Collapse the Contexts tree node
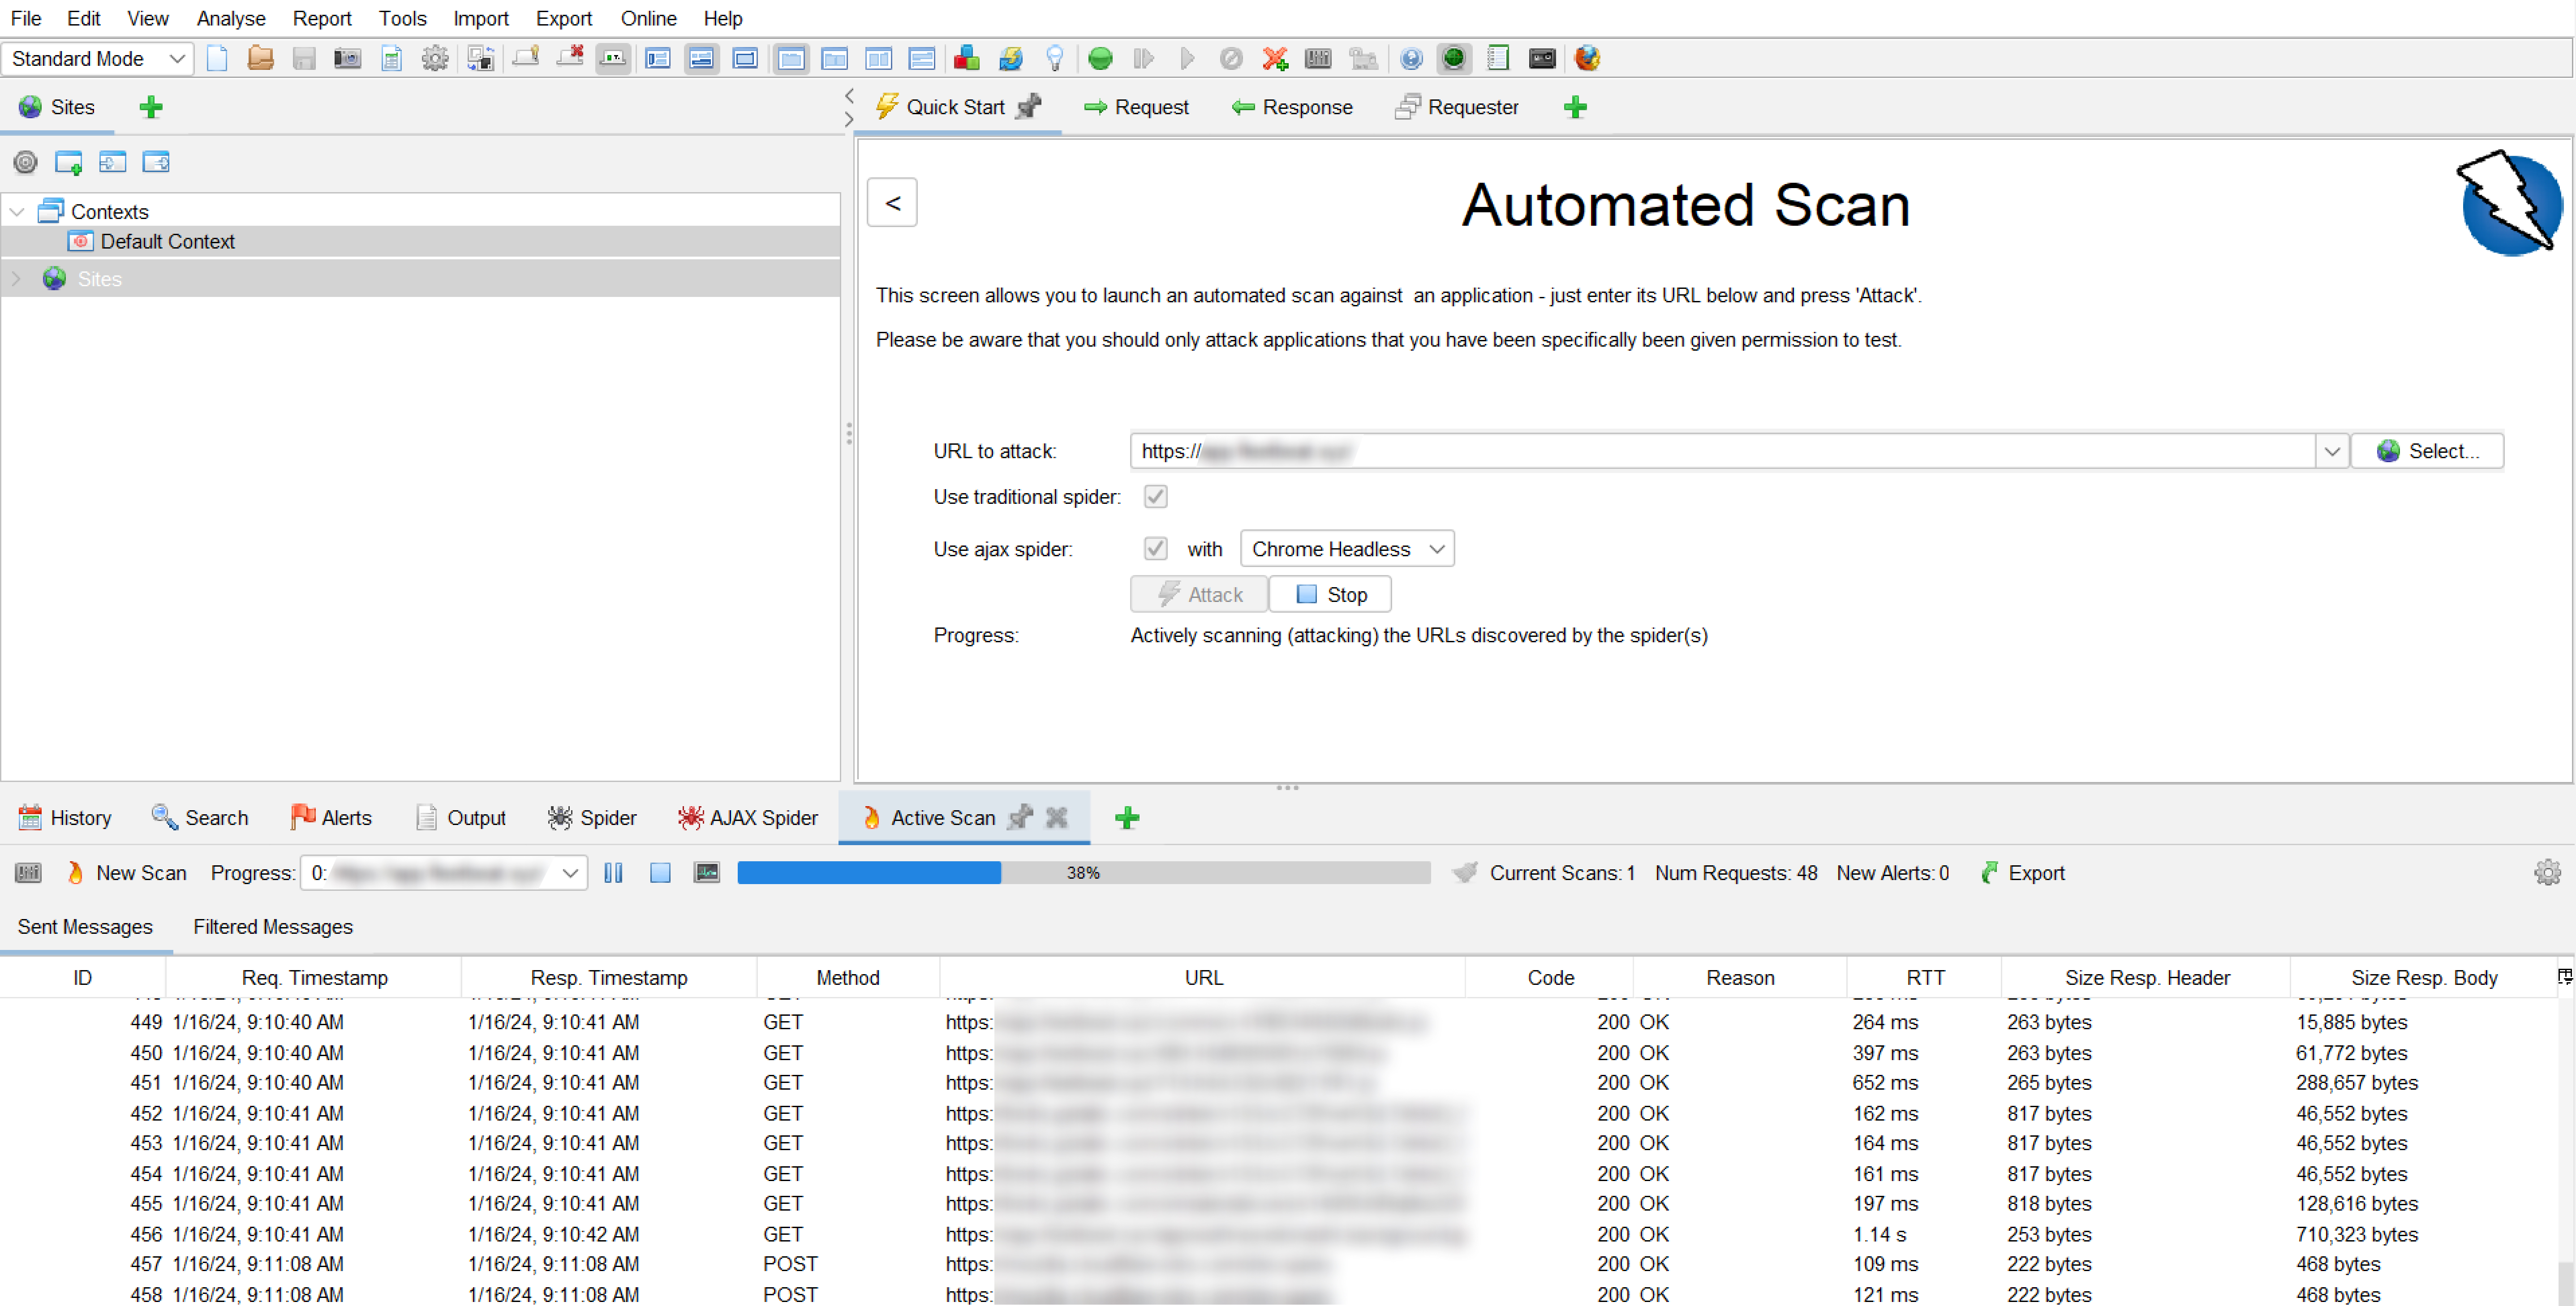The image size is (2576, 1306). 17,211
